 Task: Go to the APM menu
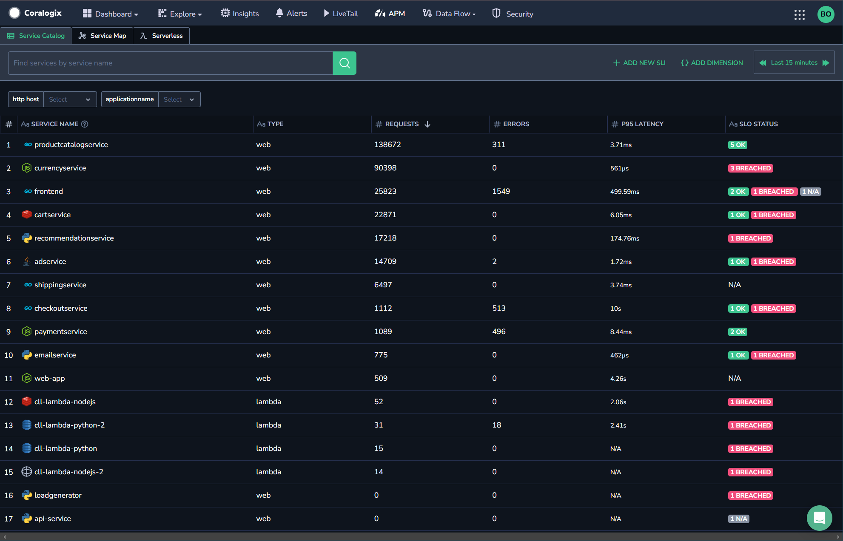390,14
